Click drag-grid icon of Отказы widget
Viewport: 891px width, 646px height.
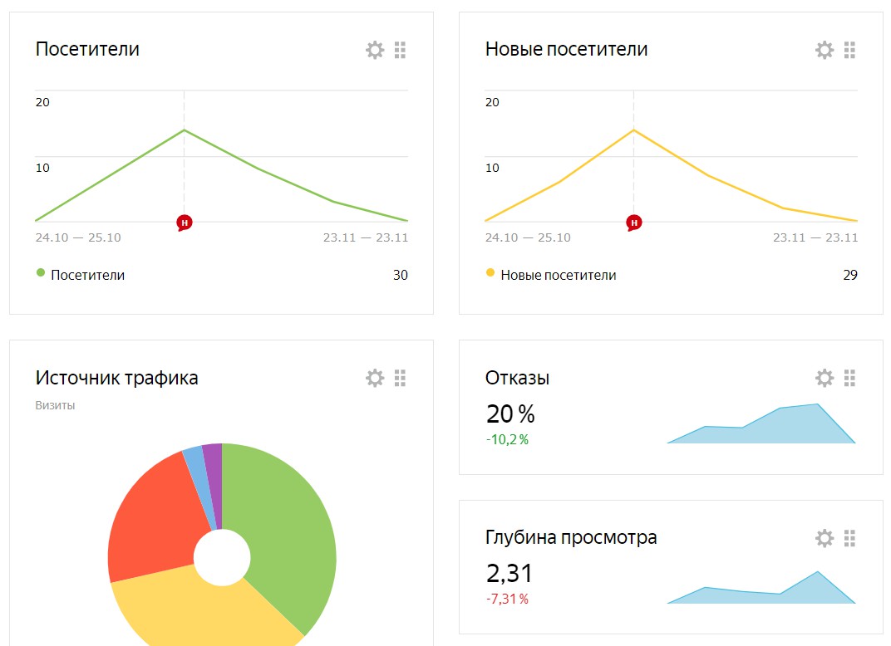click(x=849, y=378)
